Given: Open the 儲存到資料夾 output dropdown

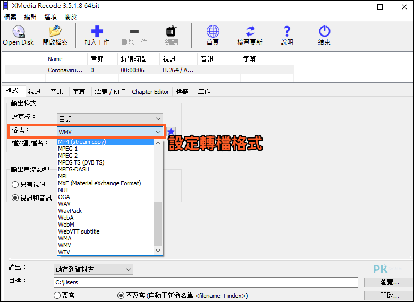Looking at the screenshot, I should (x=93, y=269).
